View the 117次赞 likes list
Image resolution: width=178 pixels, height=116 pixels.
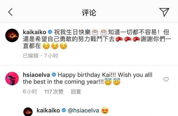pos(54,92)
